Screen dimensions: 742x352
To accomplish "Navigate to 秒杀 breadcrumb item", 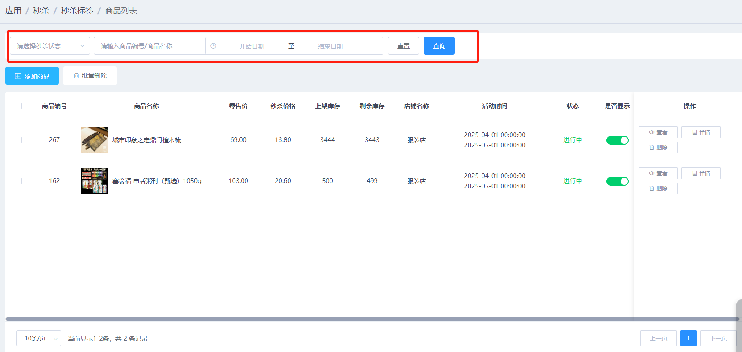I will [41, 11].
